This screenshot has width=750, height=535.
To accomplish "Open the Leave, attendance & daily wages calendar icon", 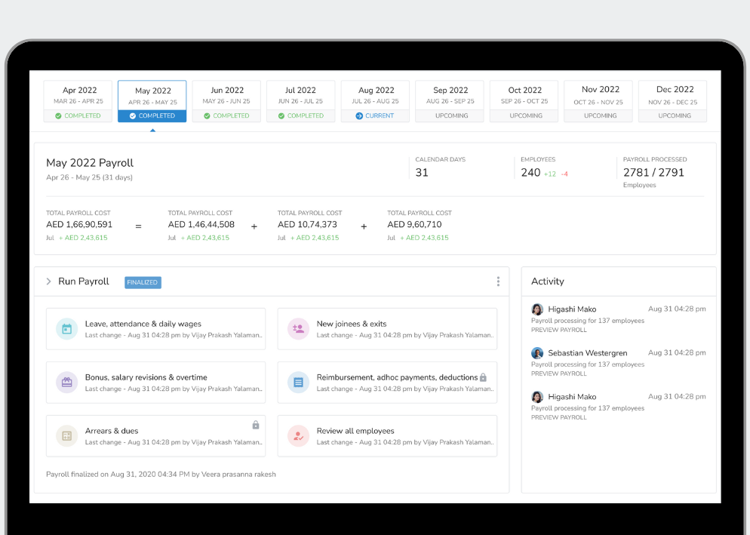I will [x=67, y=329].
